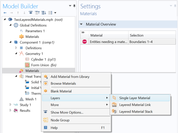
Task: Collapse the Heat Transfer node
Action: click(x=16, y=76)
